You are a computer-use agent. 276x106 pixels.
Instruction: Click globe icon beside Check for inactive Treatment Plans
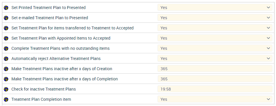6,89
